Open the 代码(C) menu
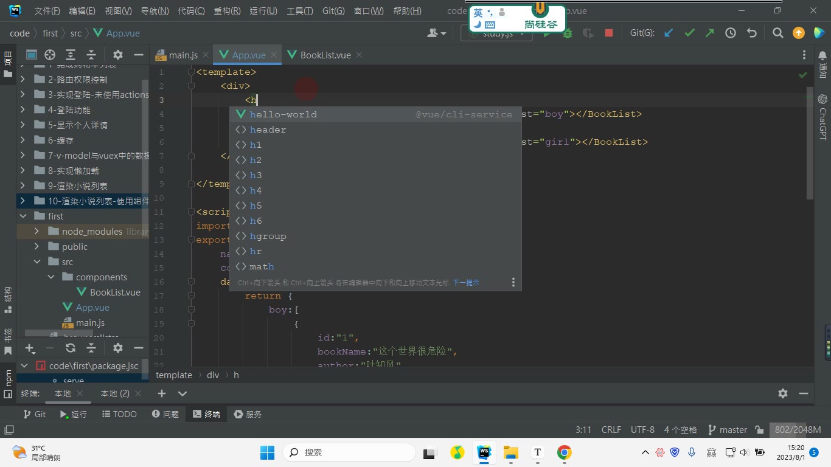 (191, 11)
